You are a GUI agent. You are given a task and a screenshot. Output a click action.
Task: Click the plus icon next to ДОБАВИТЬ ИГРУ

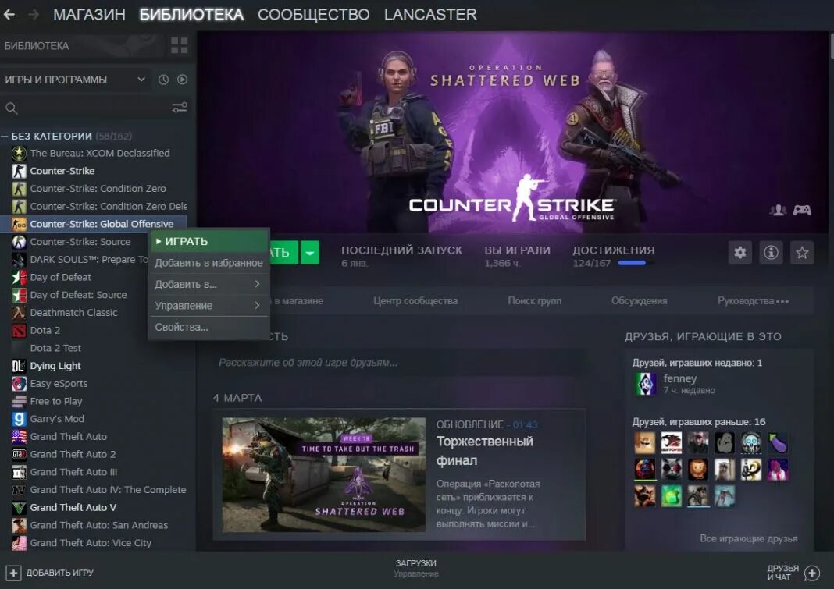click(13, 573)
